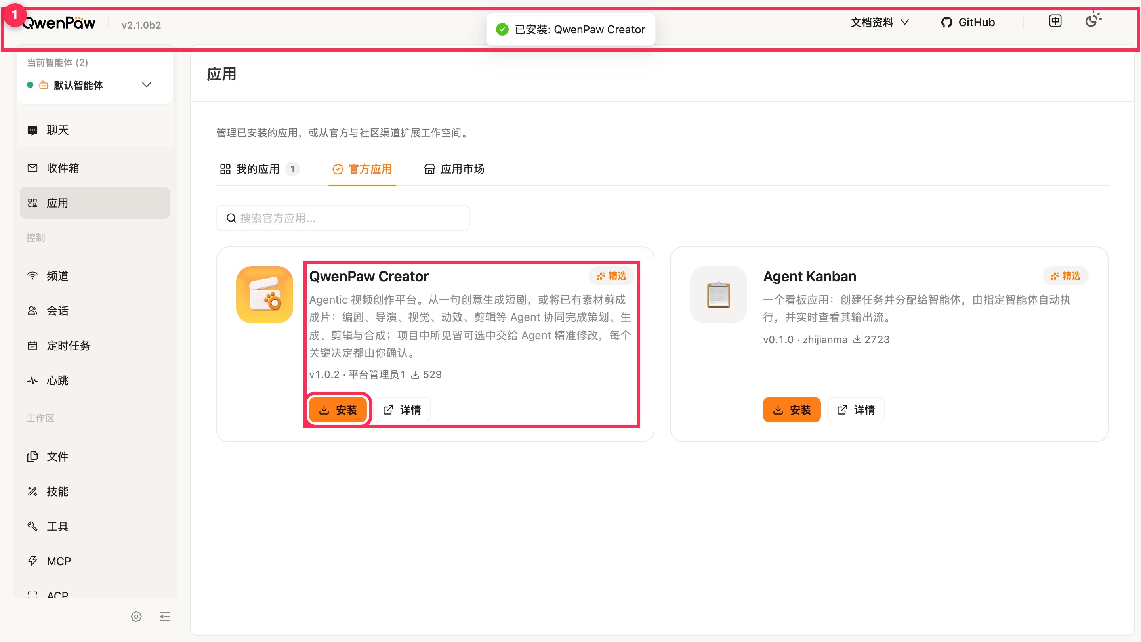The width and height of the screenshot is (1141, 642).
Task: Click the Agent Kanban title
Action: click(810, 276)
